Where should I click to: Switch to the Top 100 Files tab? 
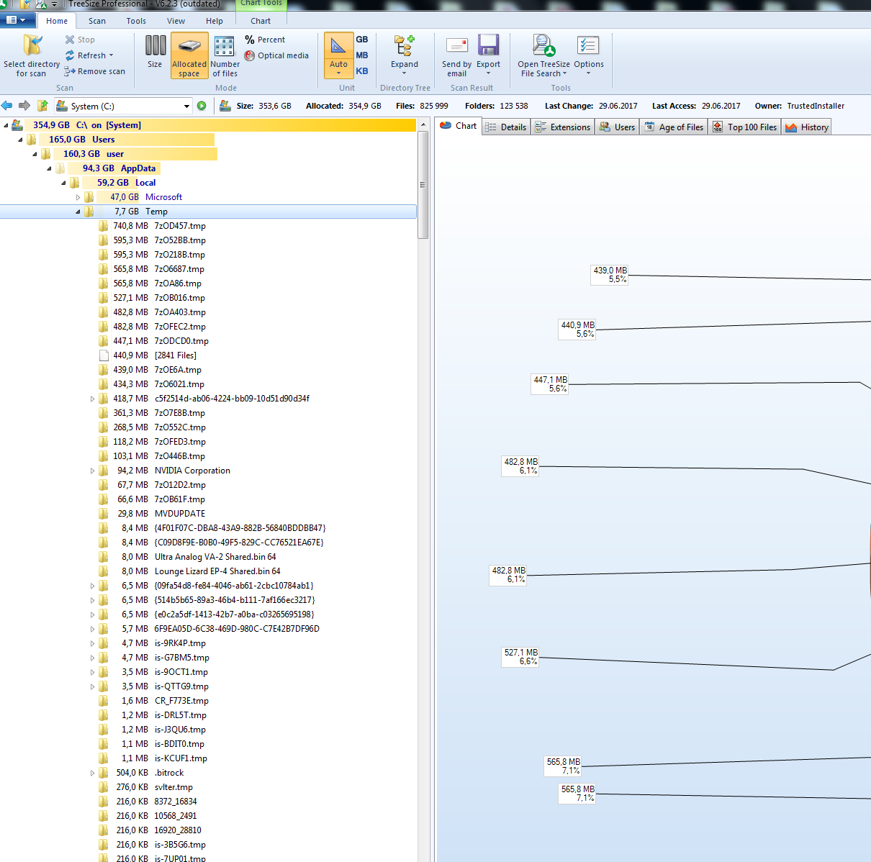(x=745, y=127)
